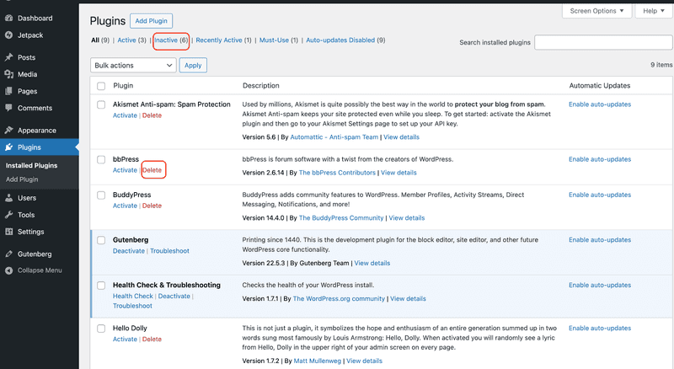Open Users via sidebar icon

[x=8, y=198]
